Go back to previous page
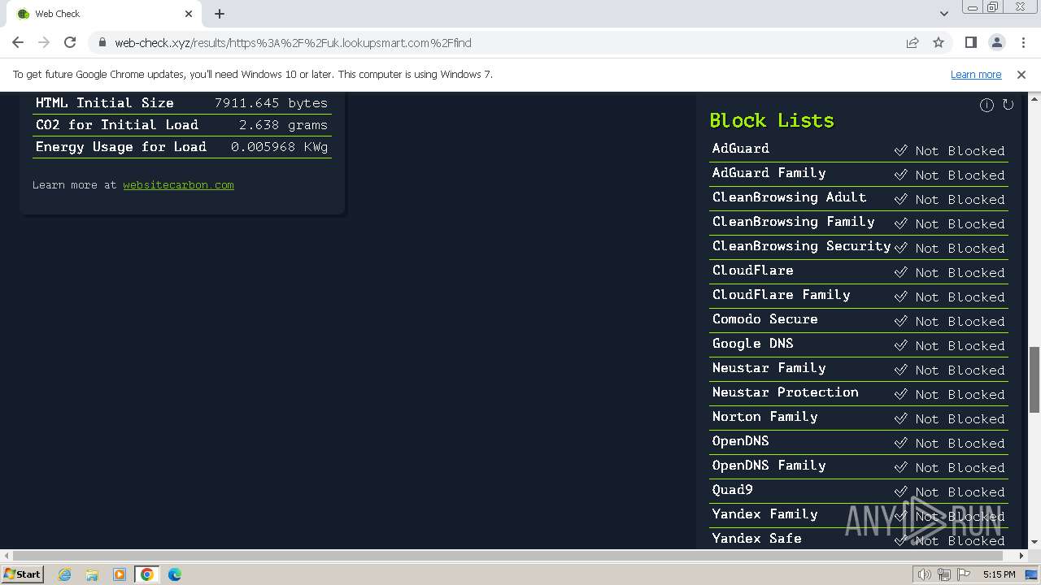1041x585 pixels. pos(18,42)
